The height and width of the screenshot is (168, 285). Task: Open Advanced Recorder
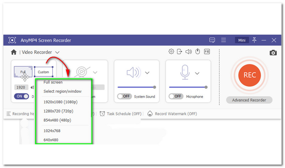[249, 100]
